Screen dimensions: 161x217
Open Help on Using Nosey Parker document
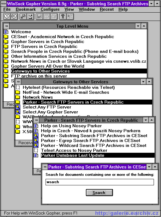point(71,126)
